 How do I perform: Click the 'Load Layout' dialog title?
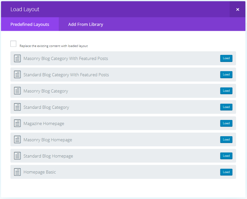tap(25, 10)
